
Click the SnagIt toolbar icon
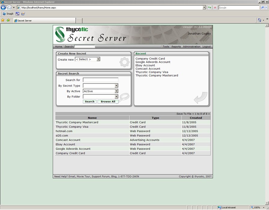8,14
